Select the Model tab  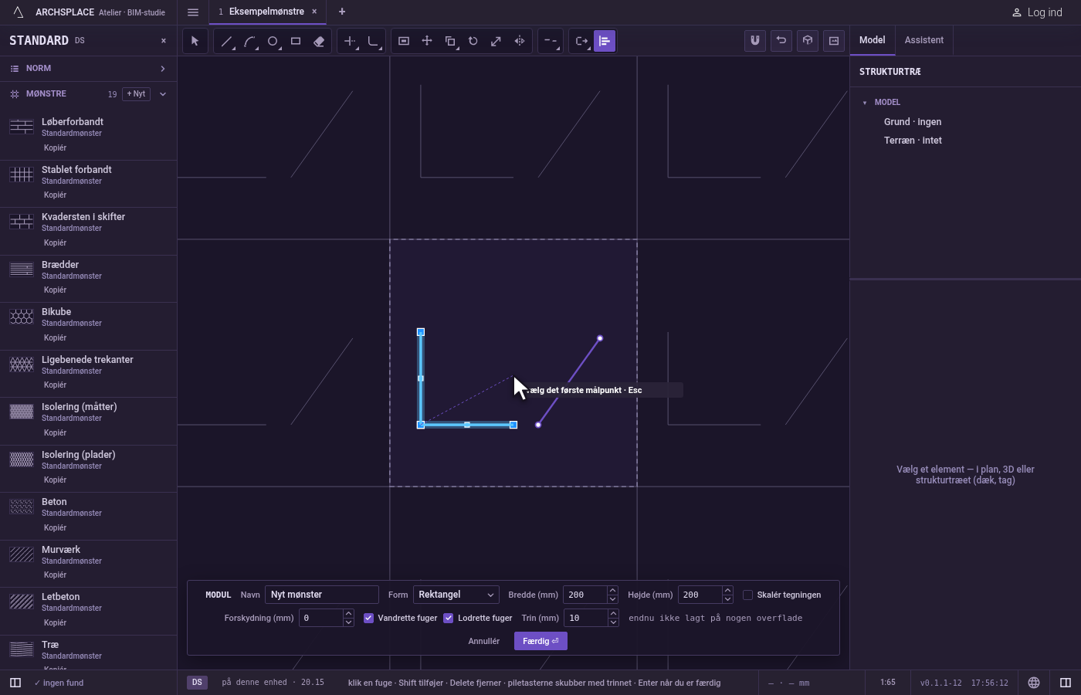873,40
